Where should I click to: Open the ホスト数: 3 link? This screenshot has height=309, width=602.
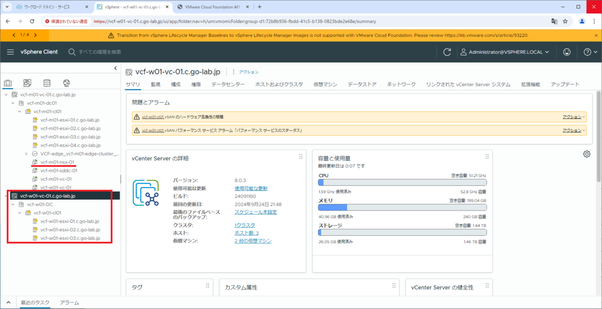point(247,233)
